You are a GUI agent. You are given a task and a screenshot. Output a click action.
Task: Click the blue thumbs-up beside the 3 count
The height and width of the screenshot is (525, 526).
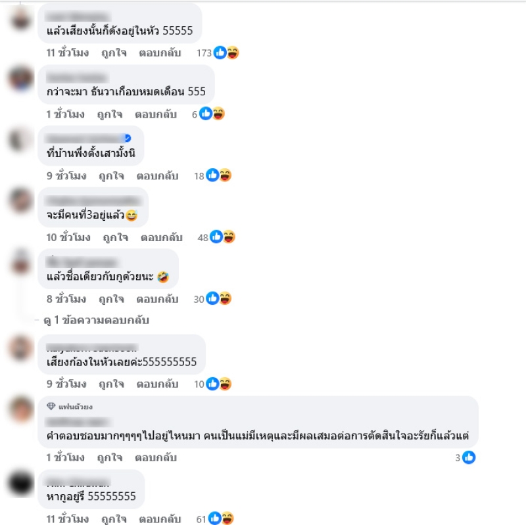click(x=469, y=457)
